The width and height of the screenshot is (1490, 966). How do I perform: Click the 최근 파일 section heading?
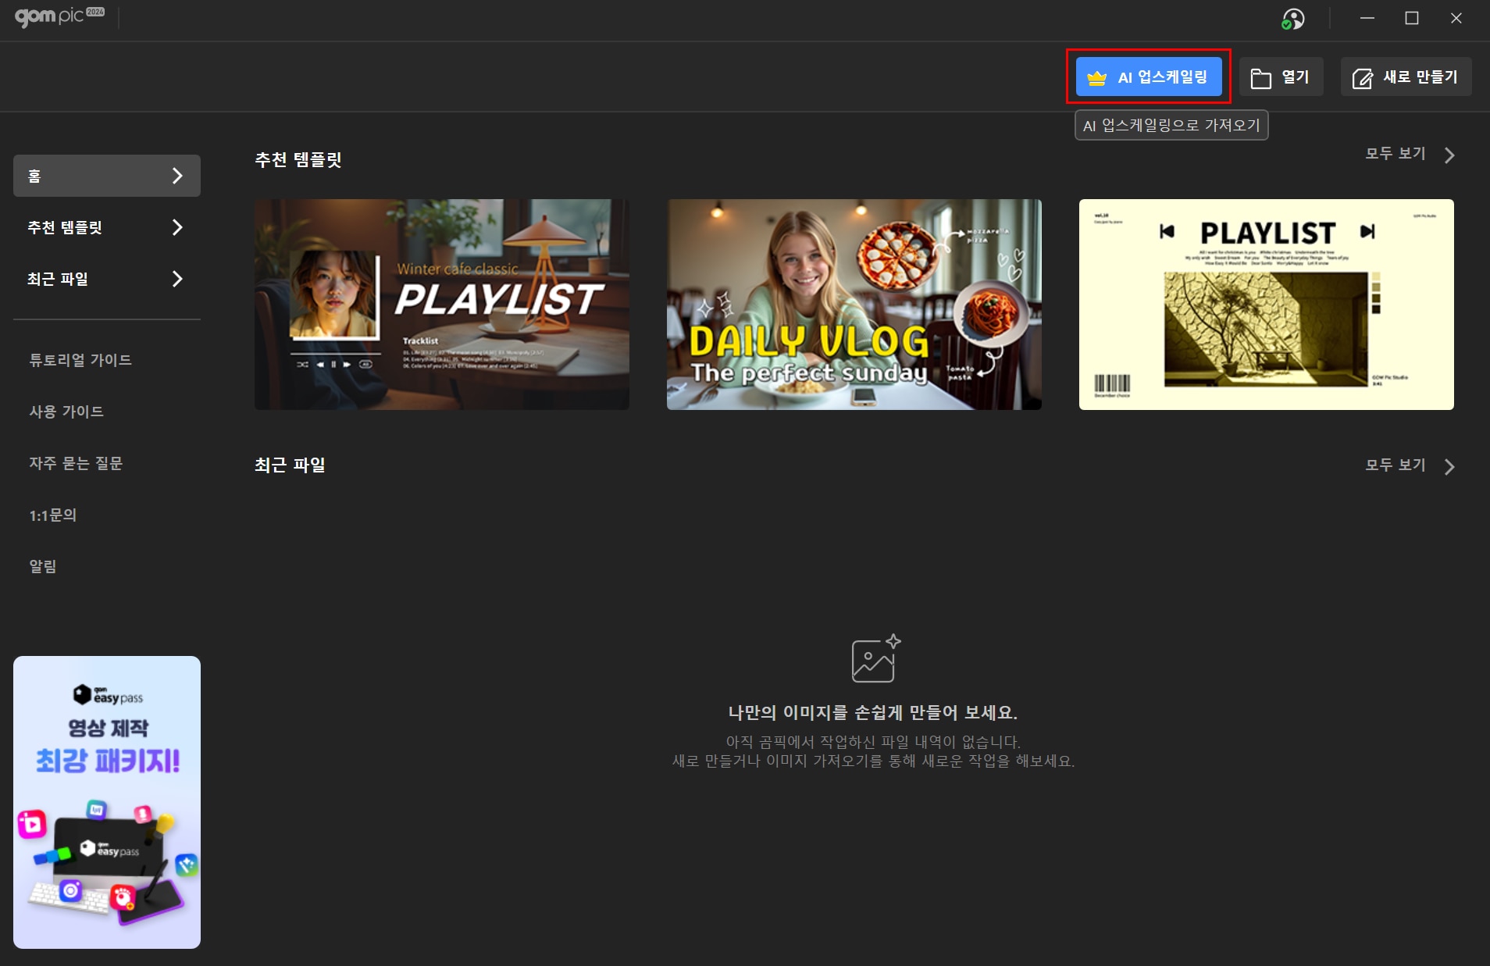[x=290, y=465]
